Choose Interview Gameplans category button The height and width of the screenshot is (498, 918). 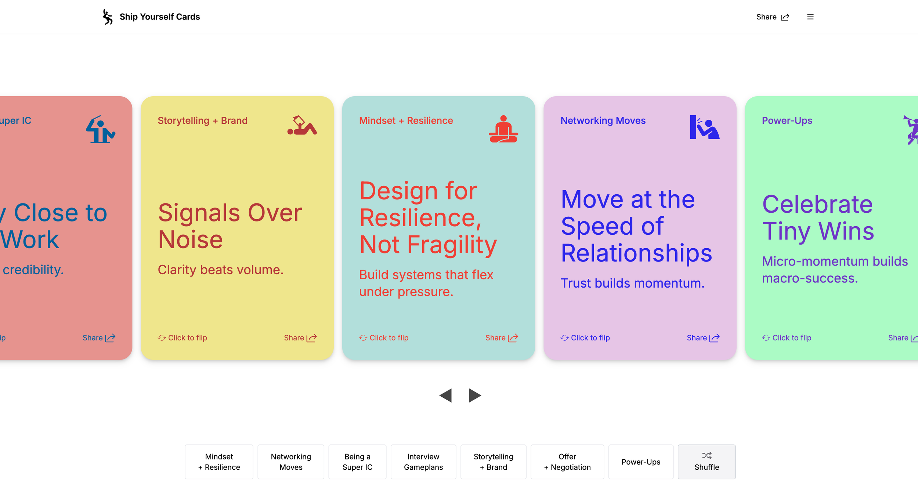tap(423, 462)
